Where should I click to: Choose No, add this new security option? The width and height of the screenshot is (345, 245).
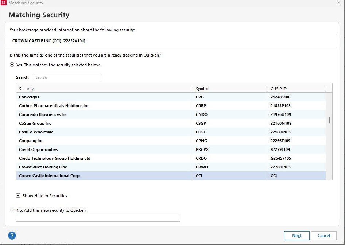pos(12,210)
